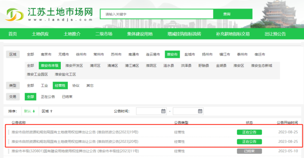Select 正在公告 transaction filter
The width and height of the screenshot is (304, 158).
(48, 97)
